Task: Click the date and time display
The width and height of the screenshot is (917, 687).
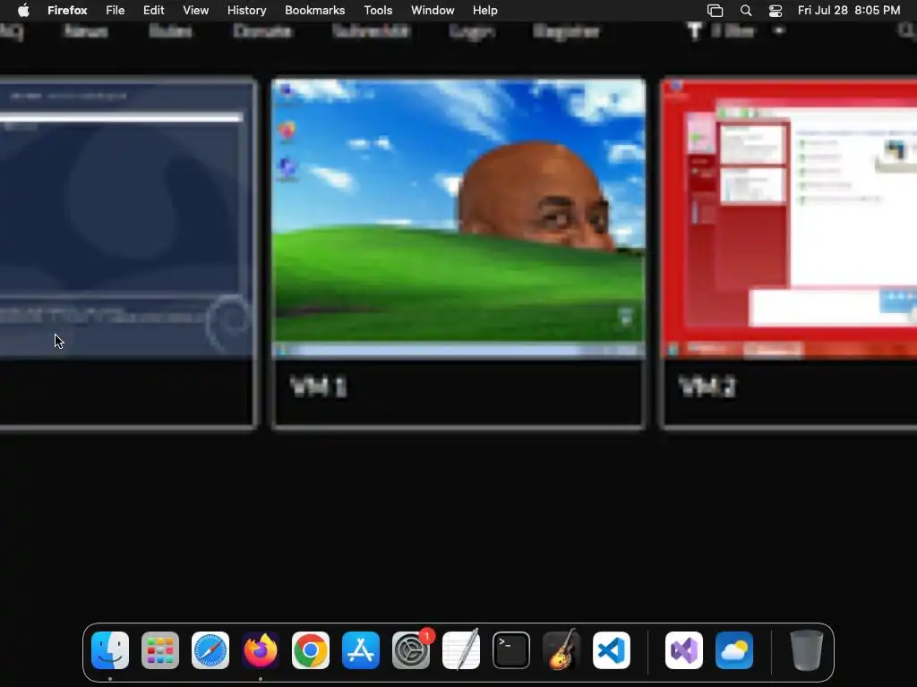Action: [x=849, y=11]
